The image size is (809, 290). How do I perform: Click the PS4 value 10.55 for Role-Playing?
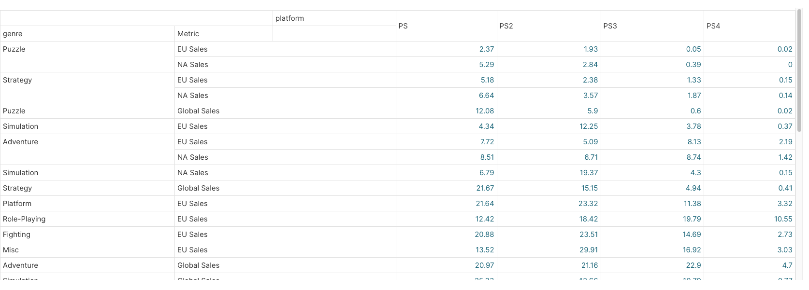click(x=783, y=219)
